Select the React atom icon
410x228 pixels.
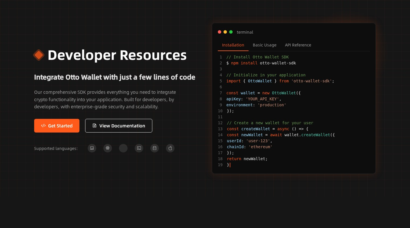coord(108,148)
